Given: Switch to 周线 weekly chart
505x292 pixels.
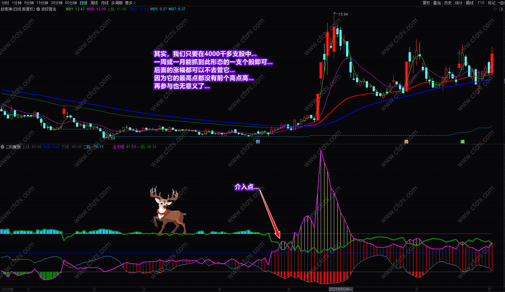Looking at the screenshot, I should pos(94,3).
